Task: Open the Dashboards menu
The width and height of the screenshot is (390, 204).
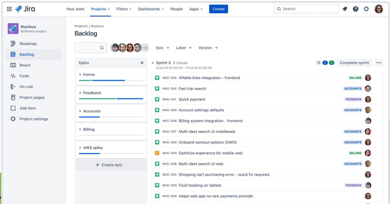Action: 151,9
